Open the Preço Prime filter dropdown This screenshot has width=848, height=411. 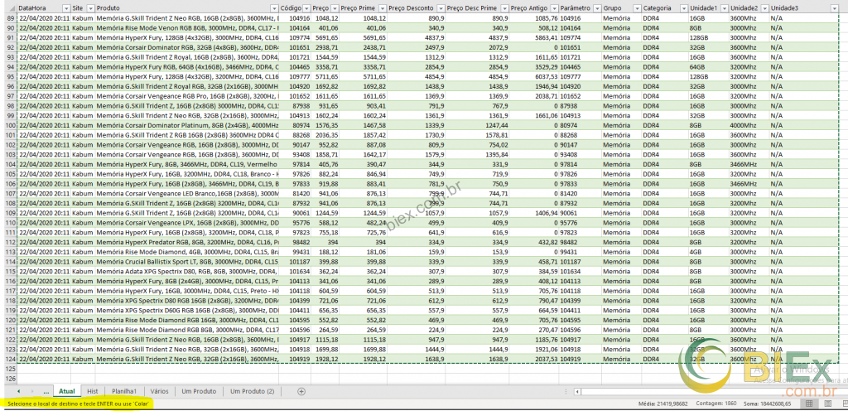(x=382, y=8)
